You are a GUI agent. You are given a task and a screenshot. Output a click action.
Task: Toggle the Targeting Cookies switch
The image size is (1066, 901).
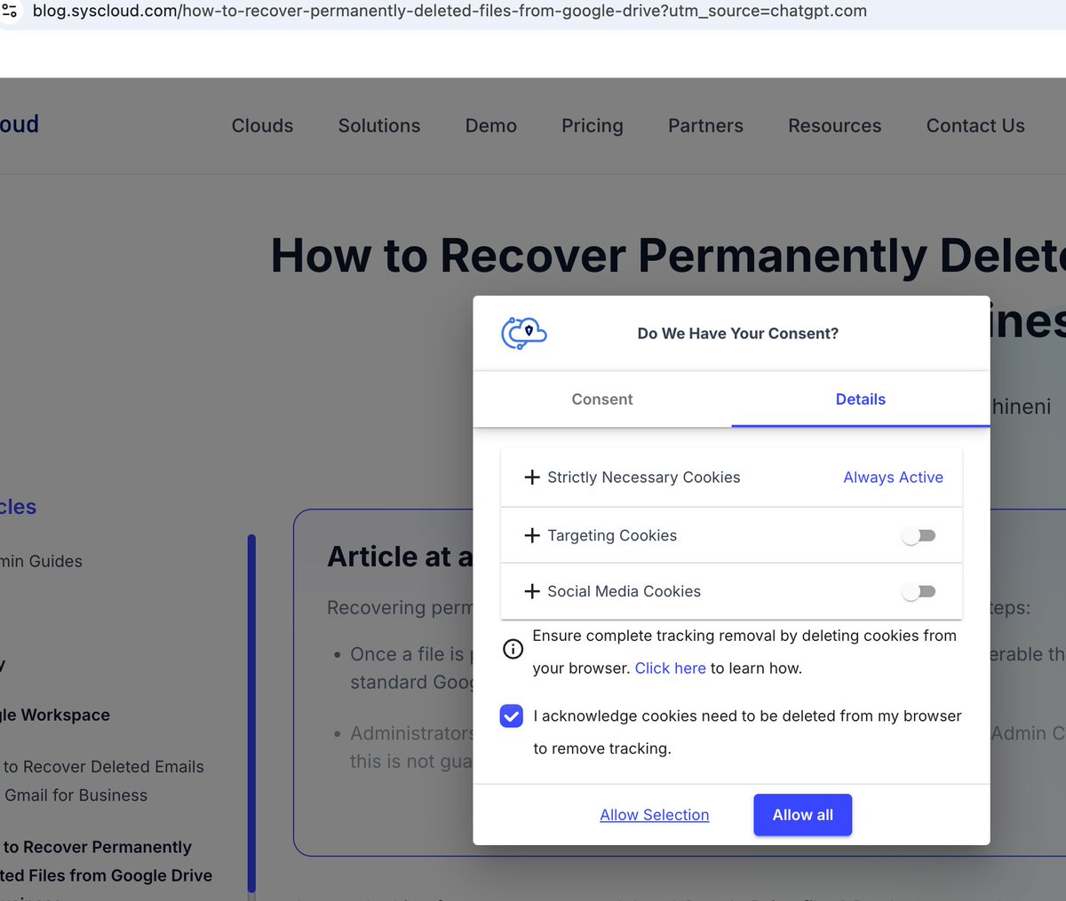[x=919, y=535]
